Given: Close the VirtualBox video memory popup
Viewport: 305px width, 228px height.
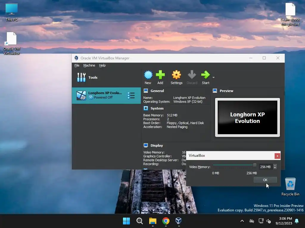Looking at the screenshot, I should 277,156.
